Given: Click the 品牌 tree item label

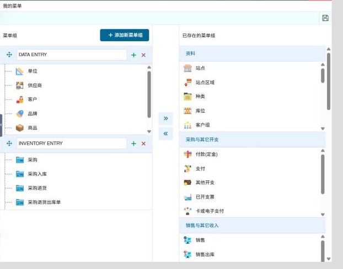Looking at the screenshot, I should pyautogui.click(x=33, y=114).
